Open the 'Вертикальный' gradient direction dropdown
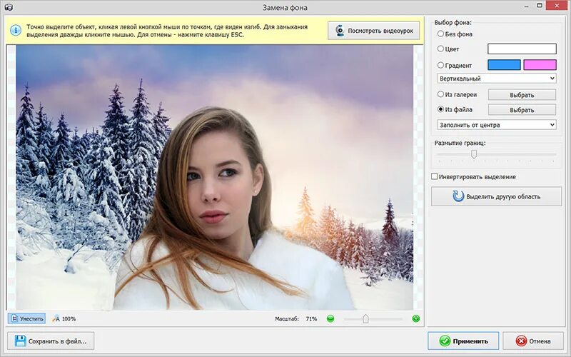 (x=497, y=79)
